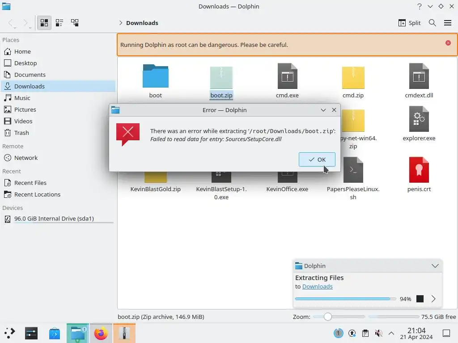The height and width of the screenshot is (343, 458).
Task: Switch to Compact view mode
Action: click(x=59, y=23)
